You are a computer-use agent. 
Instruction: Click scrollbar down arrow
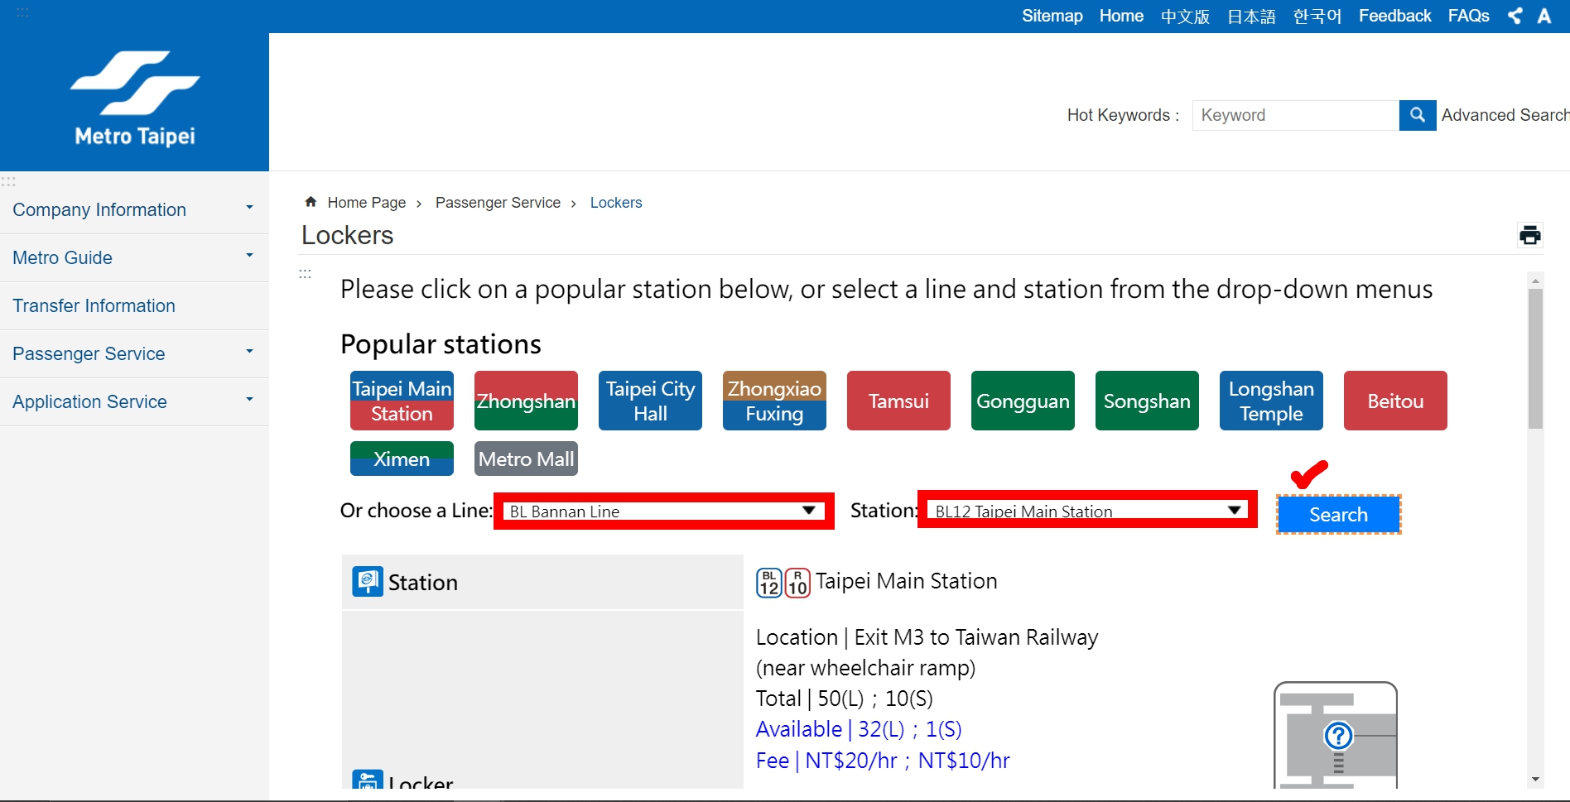coord(1535,779)
